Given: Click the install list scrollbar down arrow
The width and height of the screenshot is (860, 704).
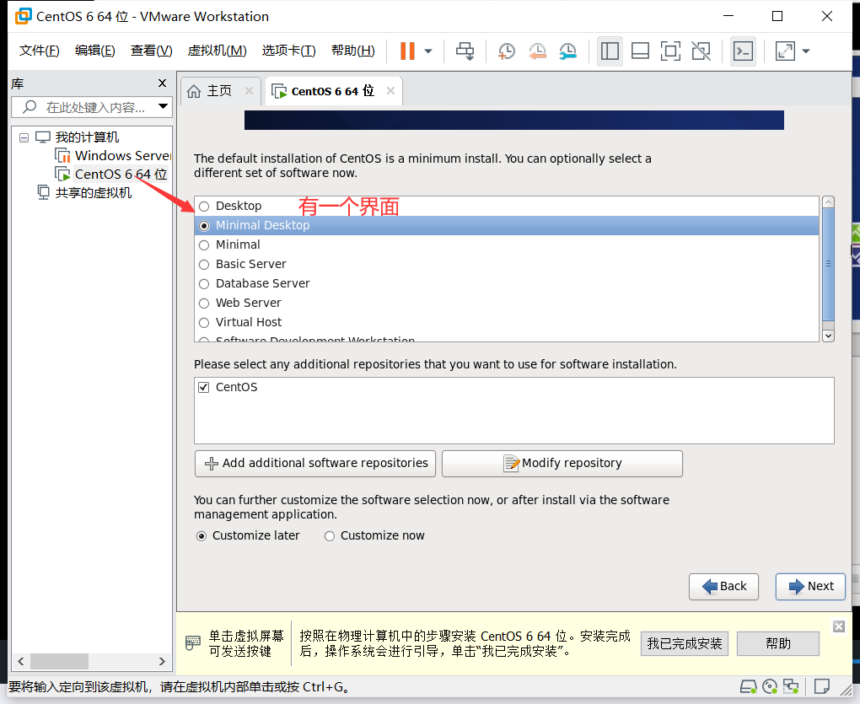Looking at the screenshot, I should tap(828, 336).
